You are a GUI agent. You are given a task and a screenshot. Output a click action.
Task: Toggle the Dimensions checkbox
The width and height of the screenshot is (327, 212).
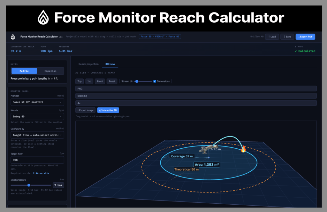click(155, 82)
